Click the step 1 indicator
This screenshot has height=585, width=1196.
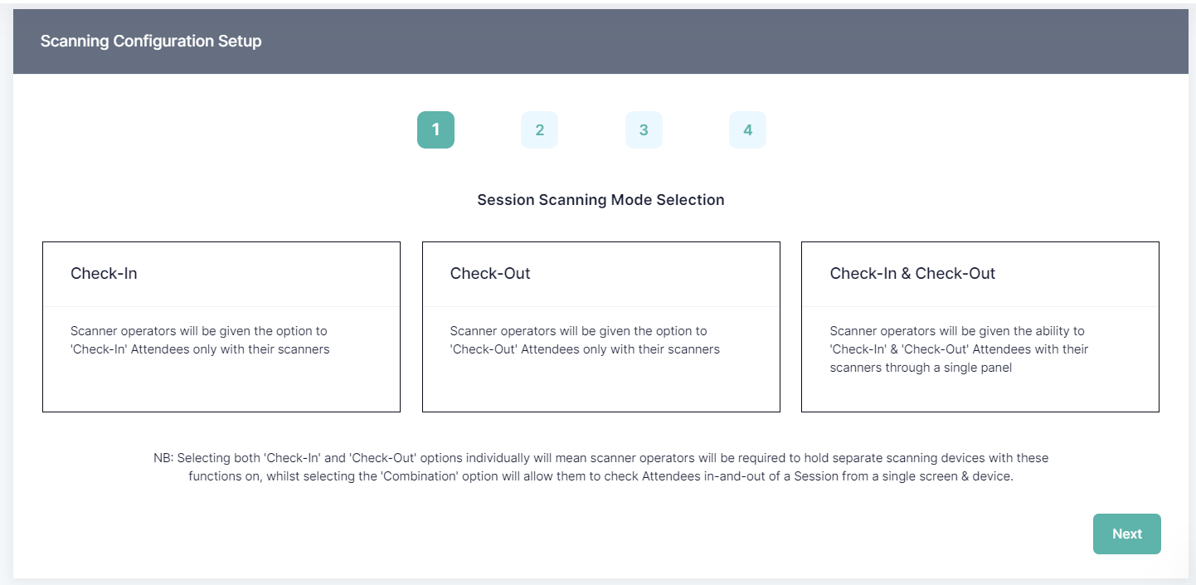click(x=435, y=130)
